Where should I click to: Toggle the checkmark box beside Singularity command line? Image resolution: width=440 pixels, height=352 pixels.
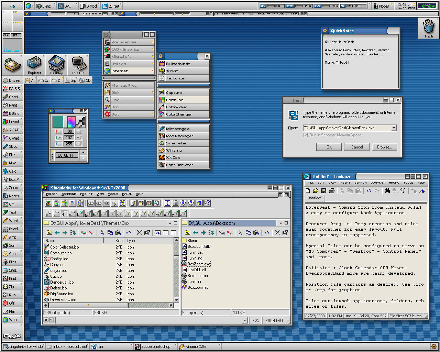pyautogui.click(x=52, y=320)
